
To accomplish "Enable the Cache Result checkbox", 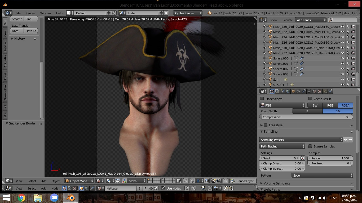I will 310,99.
